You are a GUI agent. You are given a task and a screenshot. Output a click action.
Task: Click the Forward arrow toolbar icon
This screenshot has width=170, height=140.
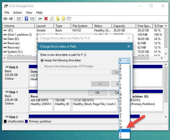[11, 19]
